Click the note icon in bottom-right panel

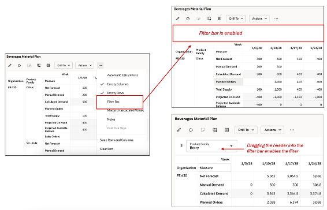pos(203,130)
